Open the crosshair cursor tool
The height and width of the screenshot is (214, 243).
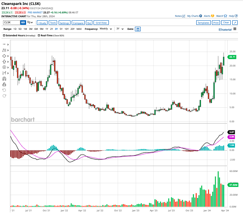coord(4,44)
